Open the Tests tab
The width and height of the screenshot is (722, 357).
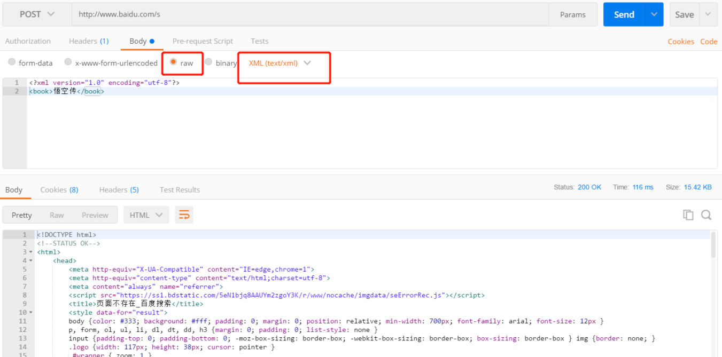tap(260, 41)
